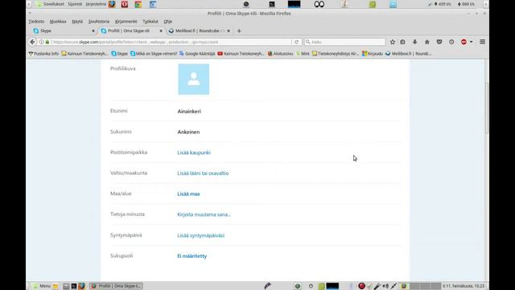Click the power tray icon in bottom panel
Screen dimensions: 515x290
[311, 286]
